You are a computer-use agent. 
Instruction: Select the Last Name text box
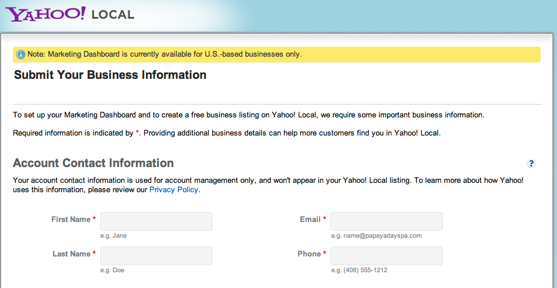156,256
